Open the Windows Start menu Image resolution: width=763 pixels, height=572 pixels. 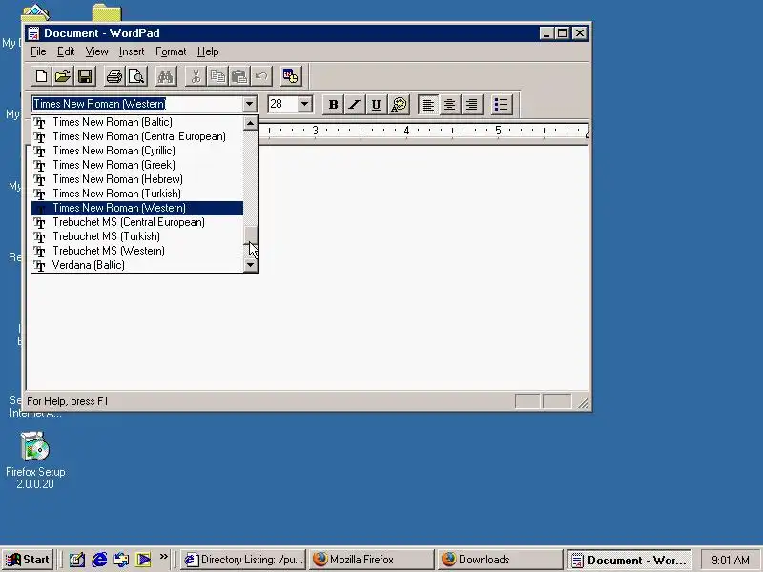[29, 560]
